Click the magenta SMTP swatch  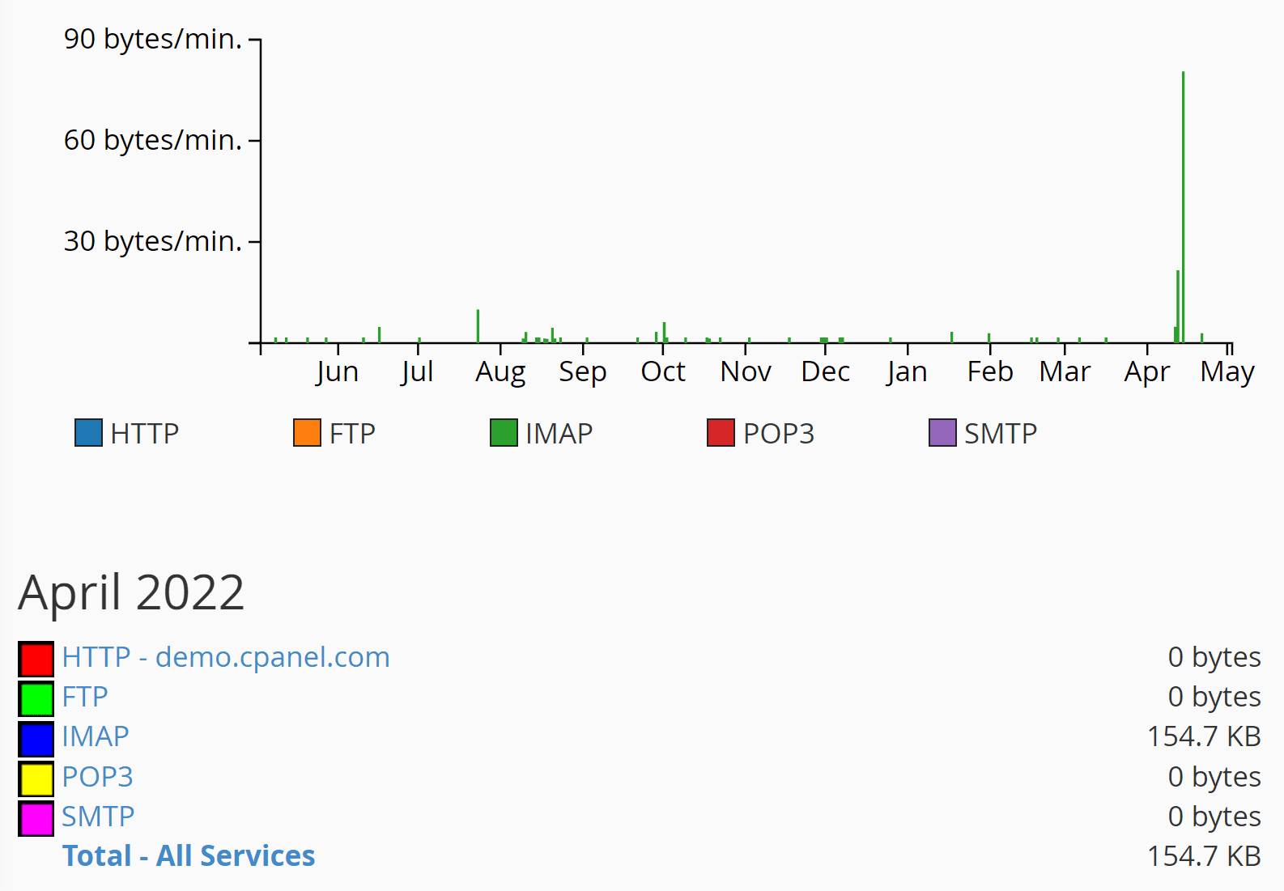click(x=36, y=819)
